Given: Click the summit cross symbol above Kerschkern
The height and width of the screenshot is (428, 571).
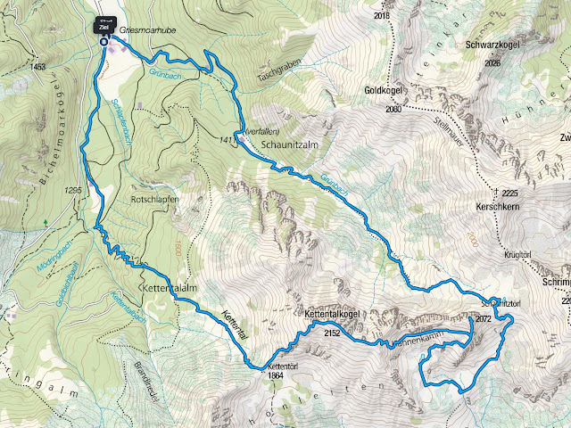Looking at the screenshot, I should click(496, 191).
